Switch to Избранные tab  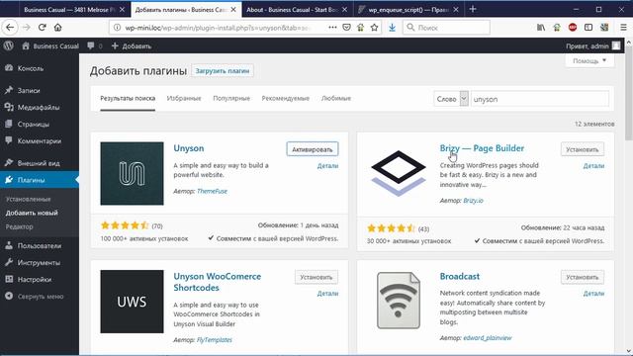pyautogui.click(x=184, y=99)
